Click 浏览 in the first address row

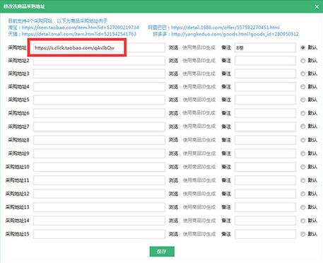[173, 47]
